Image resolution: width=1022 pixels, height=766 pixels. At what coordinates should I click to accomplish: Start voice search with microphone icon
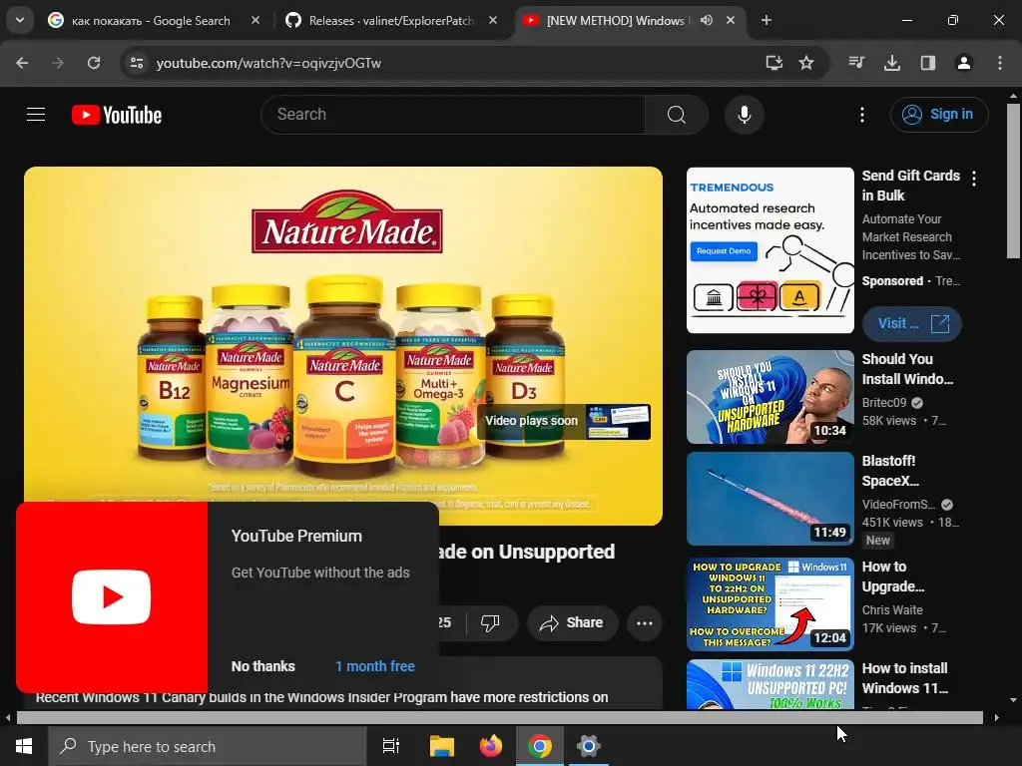744,115
